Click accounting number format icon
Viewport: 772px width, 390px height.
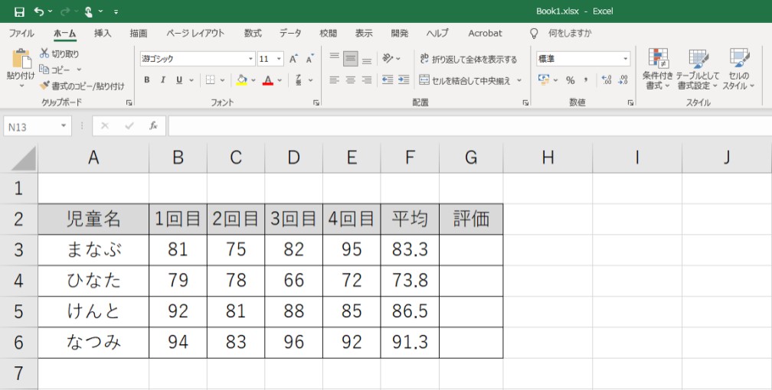coord(544,80)
